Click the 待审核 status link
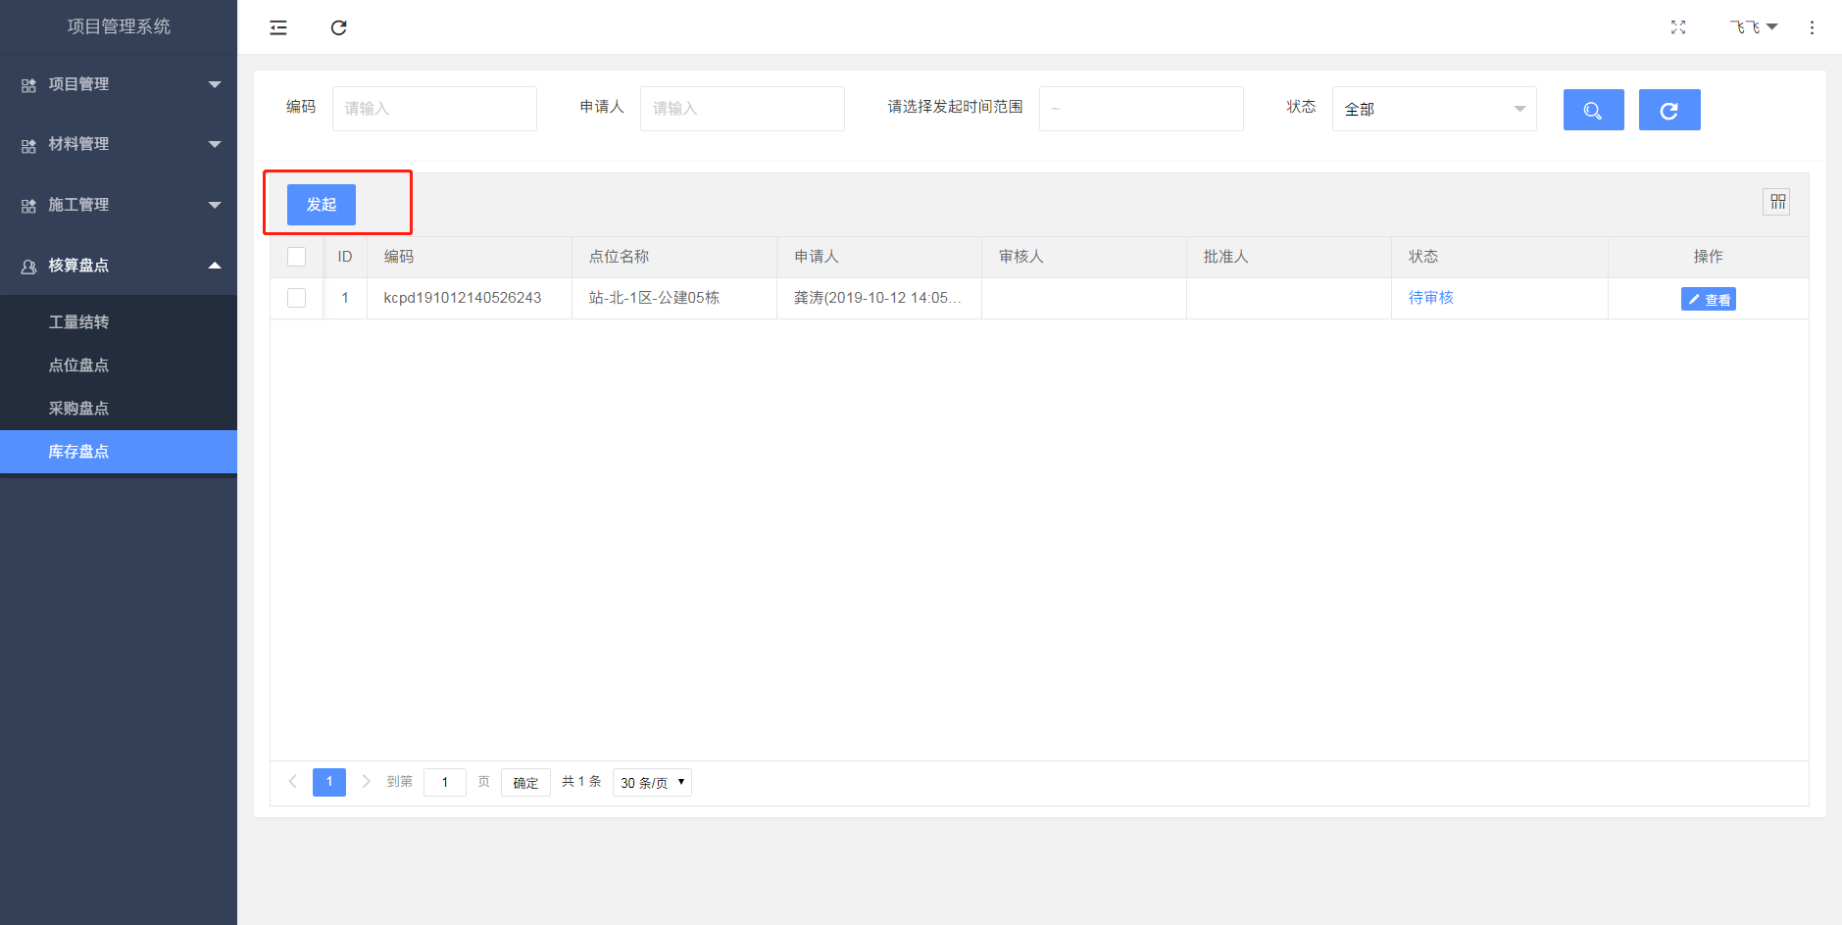 [1431, 298]
